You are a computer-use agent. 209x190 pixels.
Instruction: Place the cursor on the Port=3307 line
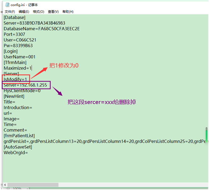point(14,34)
